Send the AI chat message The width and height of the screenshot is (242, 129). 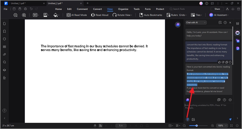[x=230, y=119]
